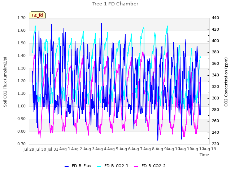Click the 220 right axis value
Viewport: 231px width, 173px height.
coord(215,144)
